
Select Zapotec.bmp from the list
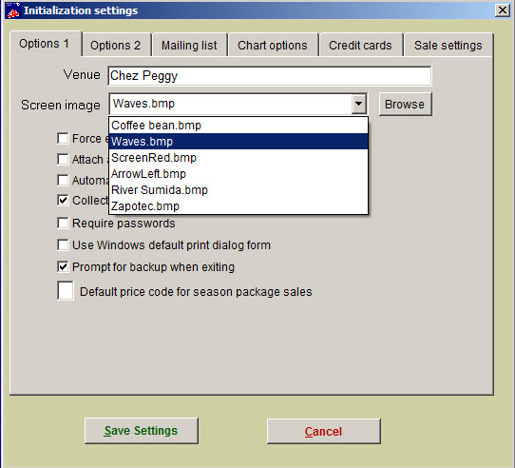[238, 206]
